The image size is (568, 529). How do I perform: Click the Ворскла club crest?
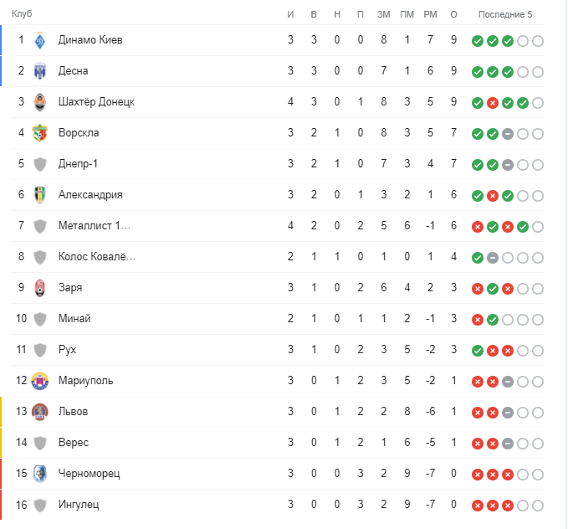point(40,133)
